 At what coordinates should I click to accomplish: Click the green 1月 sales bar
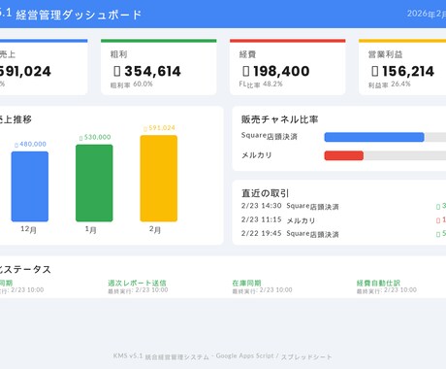(94, 184)
